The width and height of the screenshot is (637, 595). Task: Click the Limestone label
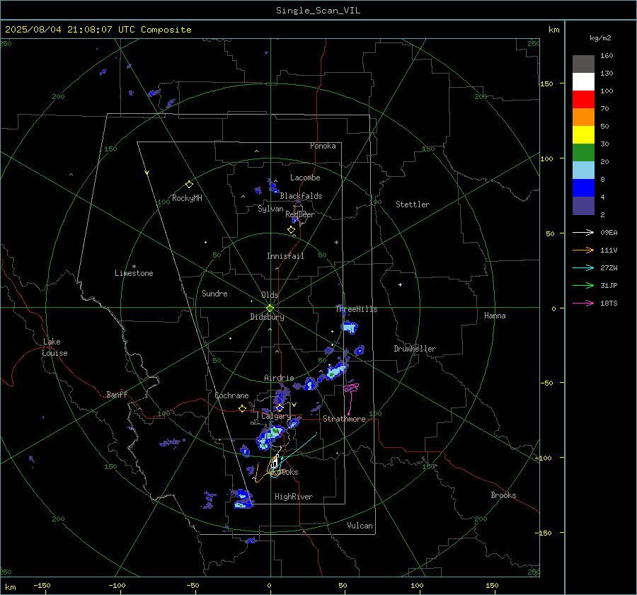click(134, 273)
